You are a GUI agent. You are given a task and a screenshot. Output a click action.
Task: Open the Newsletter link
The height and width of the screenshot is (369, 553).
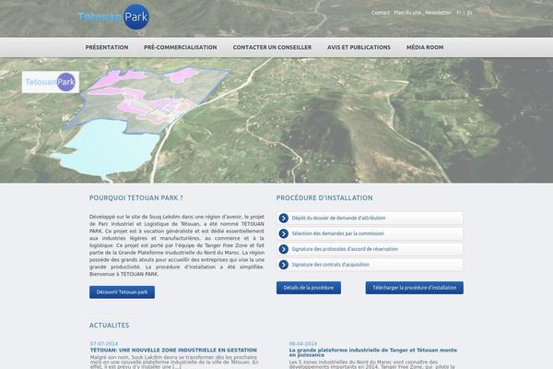click(x=439, y=13)
